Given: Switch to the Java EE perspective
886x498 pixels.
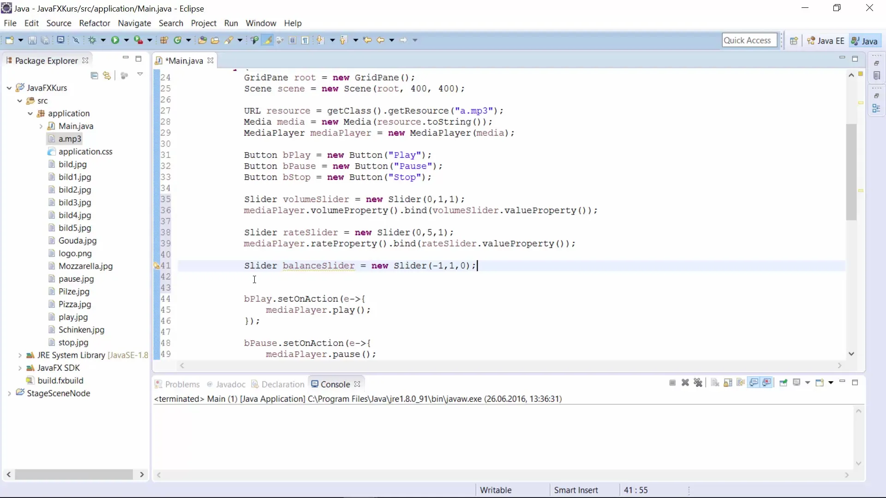Looking at the screenshot, I should 826,41.
